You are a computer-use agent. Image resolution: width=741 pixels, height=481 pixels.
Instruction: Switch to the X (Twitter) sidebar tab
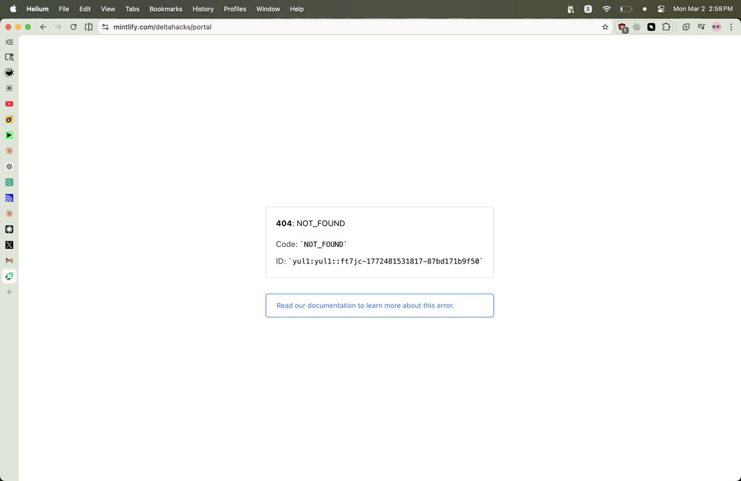click(x=9, y=245)
